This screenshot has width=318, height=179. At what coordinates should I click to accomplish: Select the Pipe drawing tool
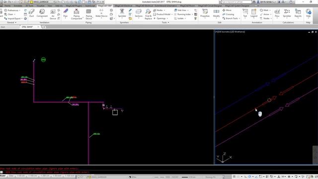coord(65,13)
